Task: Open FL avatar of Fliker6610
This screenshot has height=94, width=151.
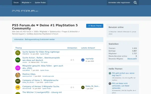Action: click(18, 53)
